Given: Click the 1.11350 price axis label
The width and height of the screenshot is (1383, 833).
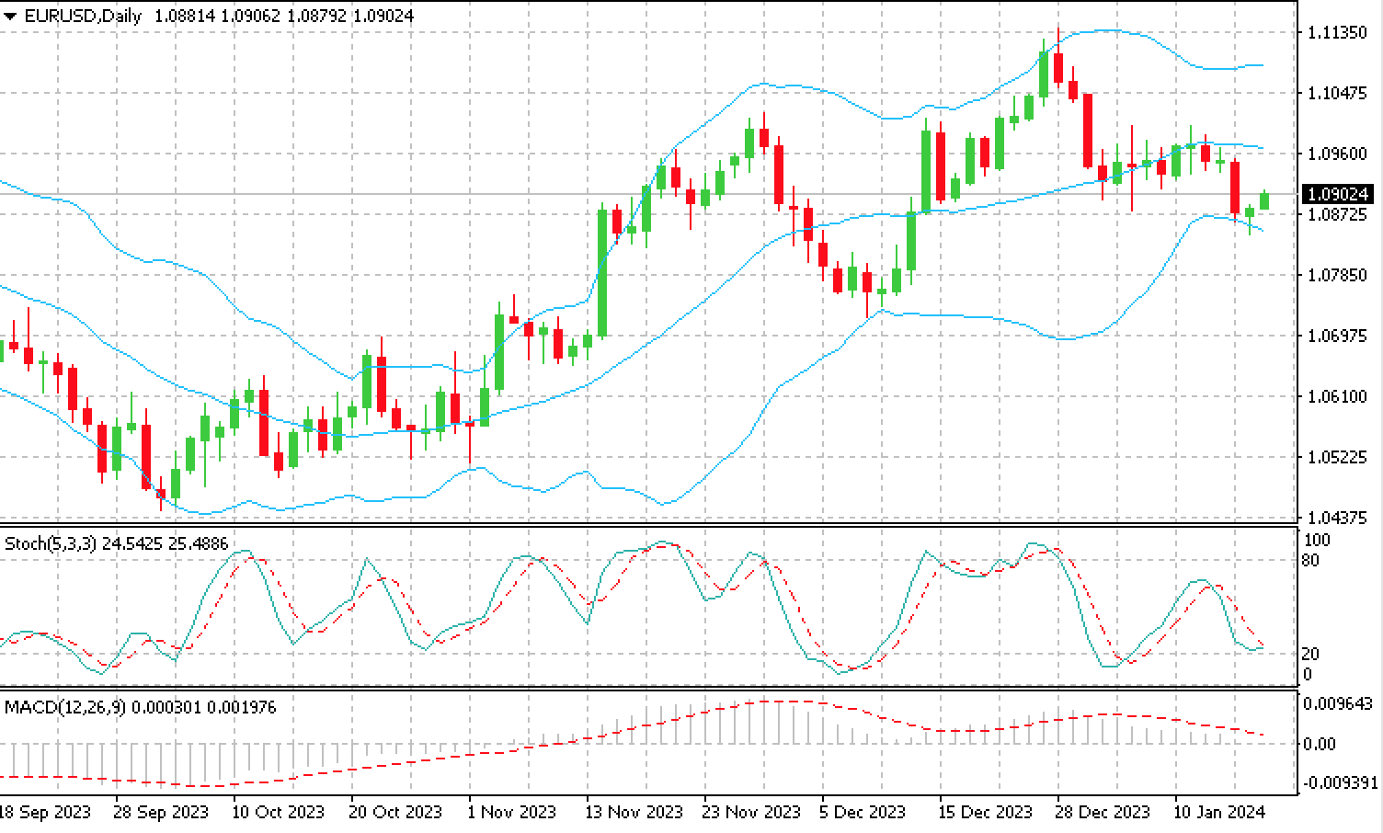Looking at the screenshot, I should [1336, 33].
